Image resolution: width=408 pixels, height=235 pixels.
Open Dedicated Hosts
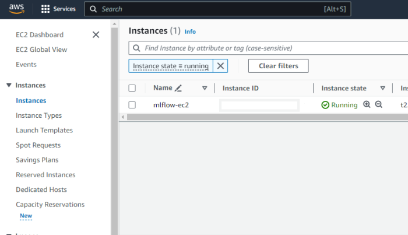(41, 190)
